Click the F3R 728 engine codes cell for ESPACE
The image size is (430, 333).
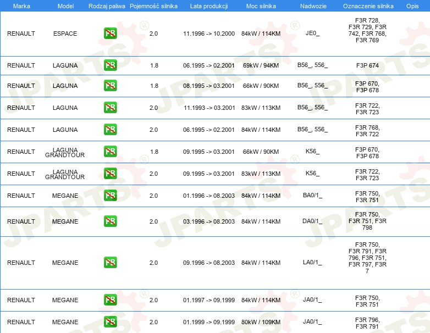(367, 30)
